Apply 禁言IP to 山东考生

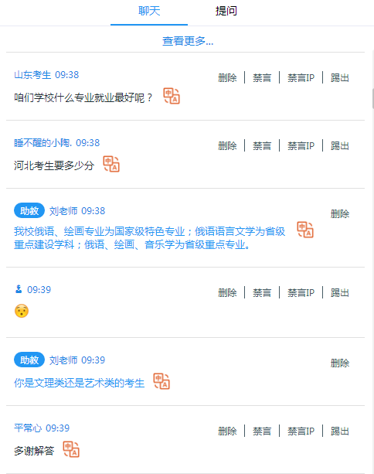click(301, 77)
